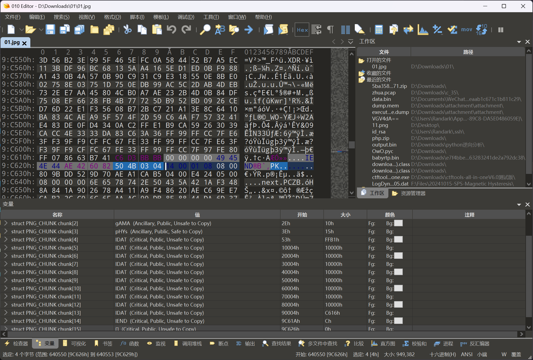Viewport: 533px width, 360px height.
Task: Click the Goto blue arrow icon
Action: tap(249, 29)
